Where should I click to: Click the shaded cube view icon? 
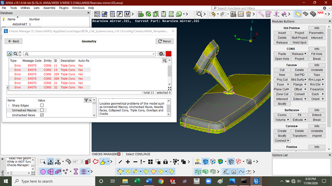point(205,162)
